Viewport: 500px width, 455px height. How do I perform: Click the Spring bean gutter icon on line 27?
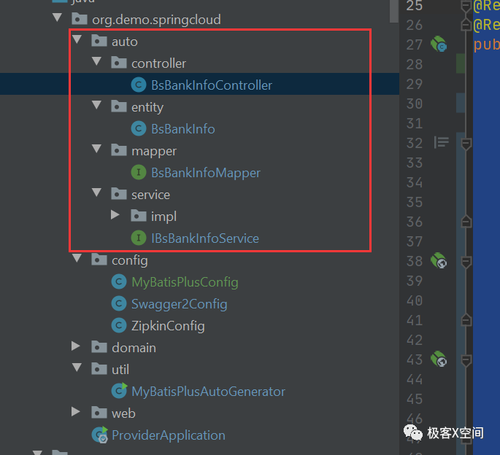(x=439, y=44)
